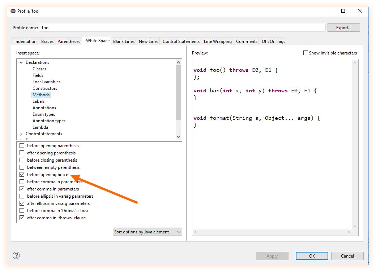Click the Profile name input field
Image resolution: width=376 pixels, height=272 pixels.
click(x=183, y=27)
